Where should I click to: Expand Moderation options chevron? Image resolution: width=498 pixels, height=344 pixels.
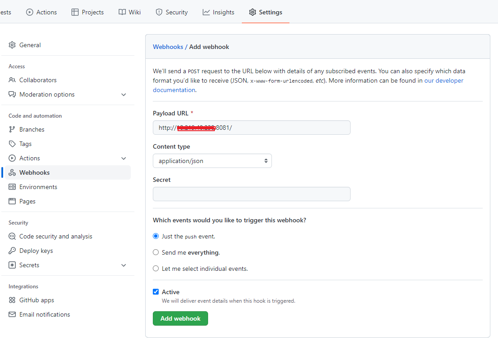coord(124,95)
